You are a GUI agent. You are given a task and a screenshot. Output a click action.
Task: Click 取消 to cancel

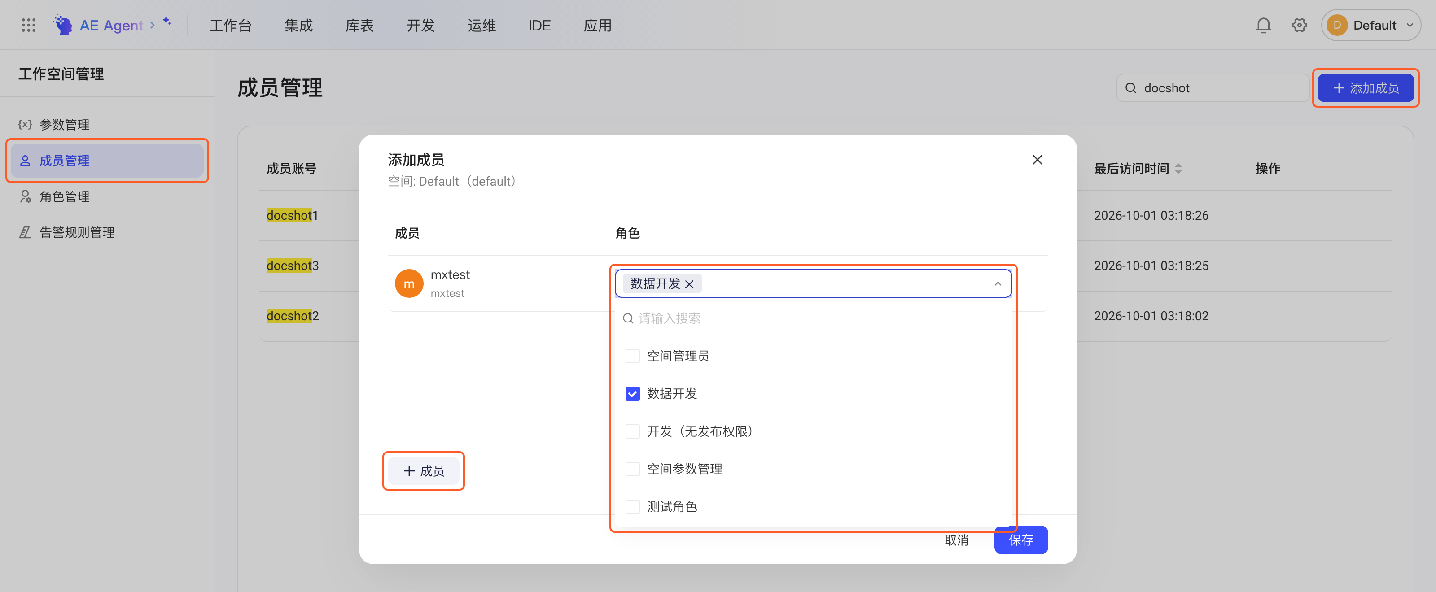tap(956, 540)
